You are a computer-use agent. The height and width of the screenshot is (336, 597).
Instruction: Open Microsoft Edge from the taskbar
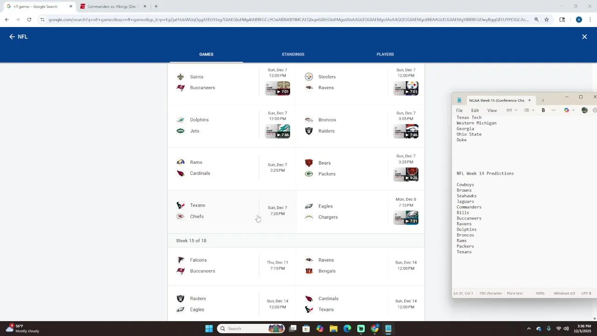point(347,329)
